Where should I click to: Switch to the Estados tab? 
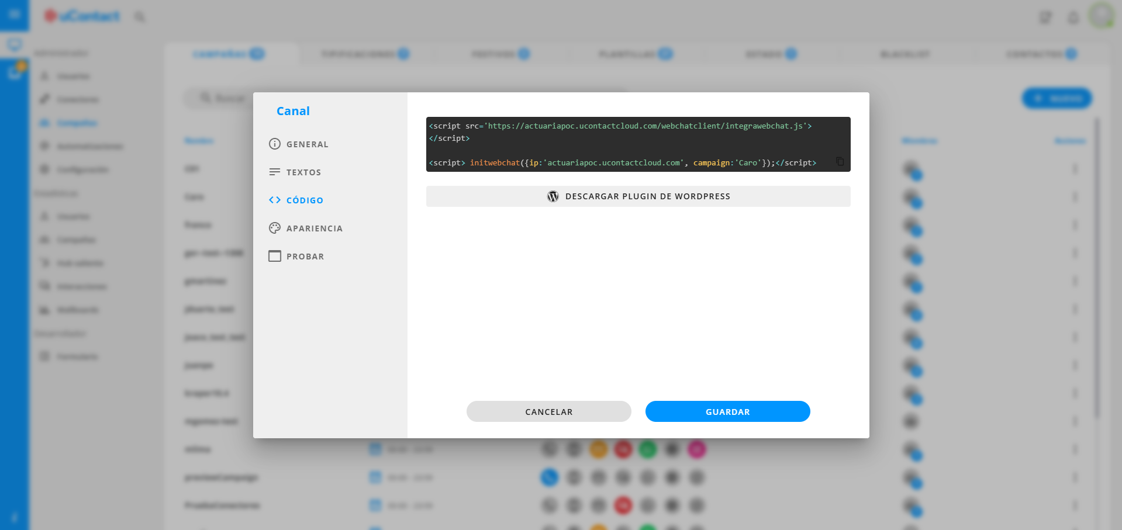771,54
